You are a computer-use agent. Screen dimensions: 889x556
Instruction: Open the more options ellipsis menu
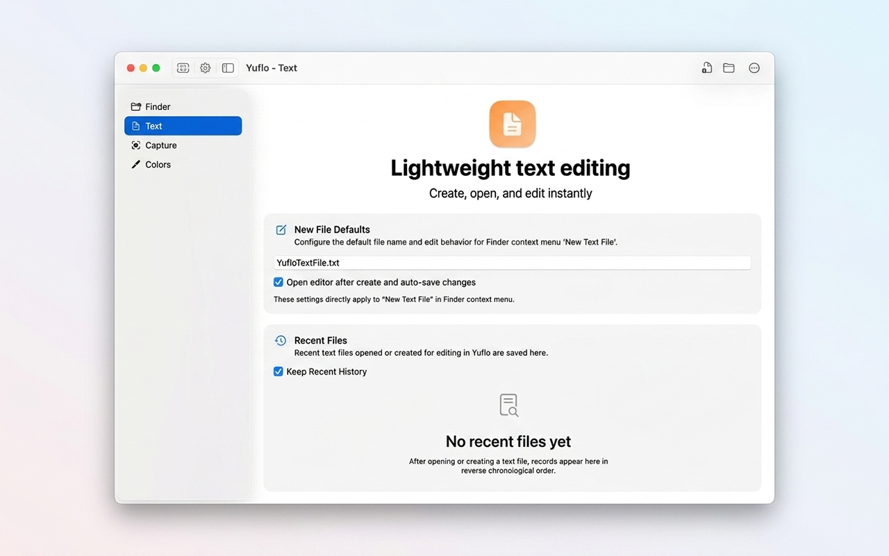click(754, 68)
